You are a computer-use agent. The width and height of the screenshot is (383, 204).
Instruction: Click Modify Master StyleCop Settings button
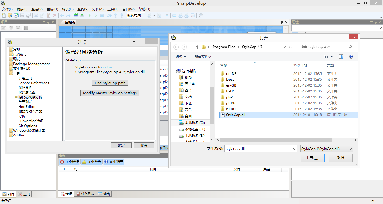point(110,93)
